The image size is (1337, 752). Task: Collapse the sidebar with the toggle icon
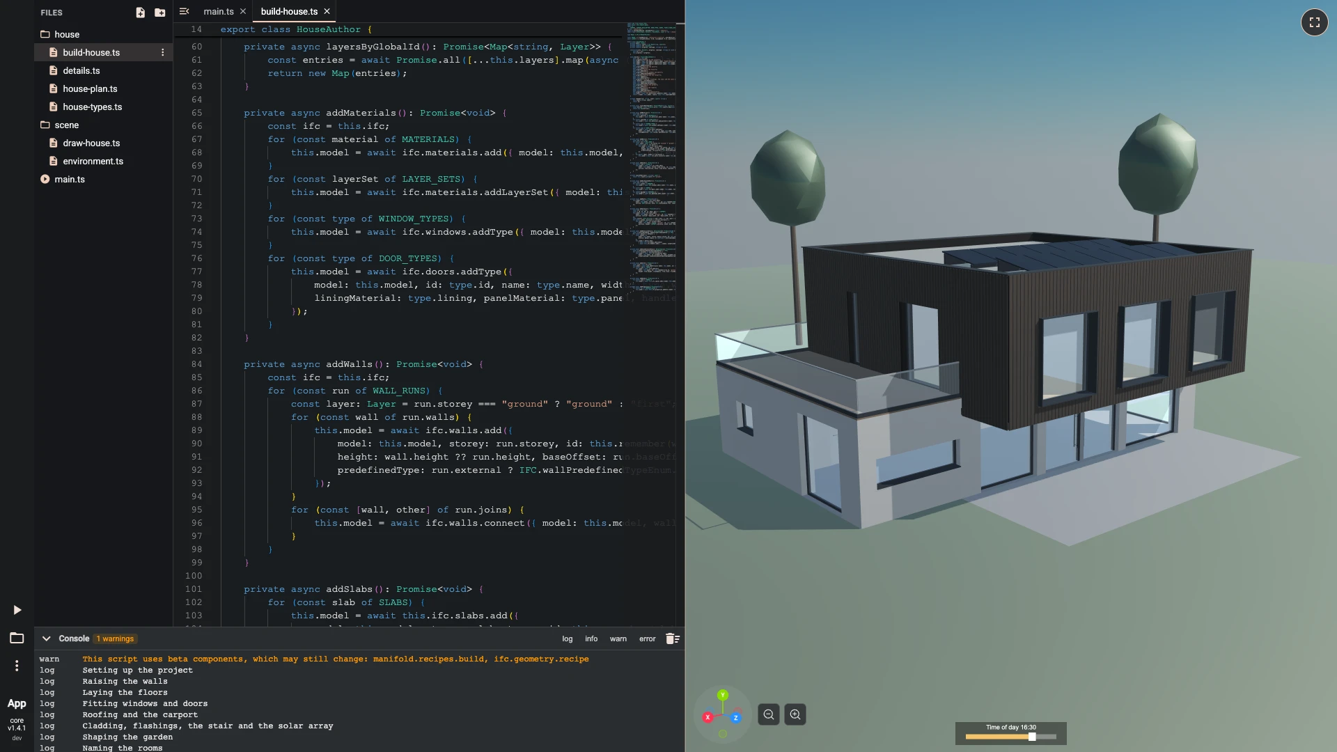184,11
